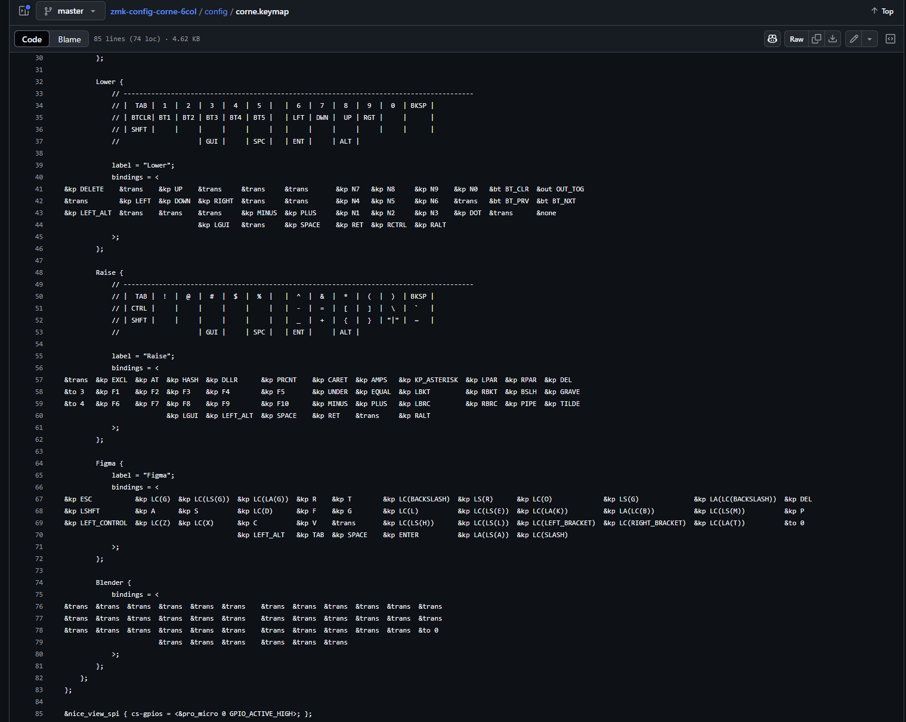
Task: Switch to the Blame view tab
Action: point(69,39)
